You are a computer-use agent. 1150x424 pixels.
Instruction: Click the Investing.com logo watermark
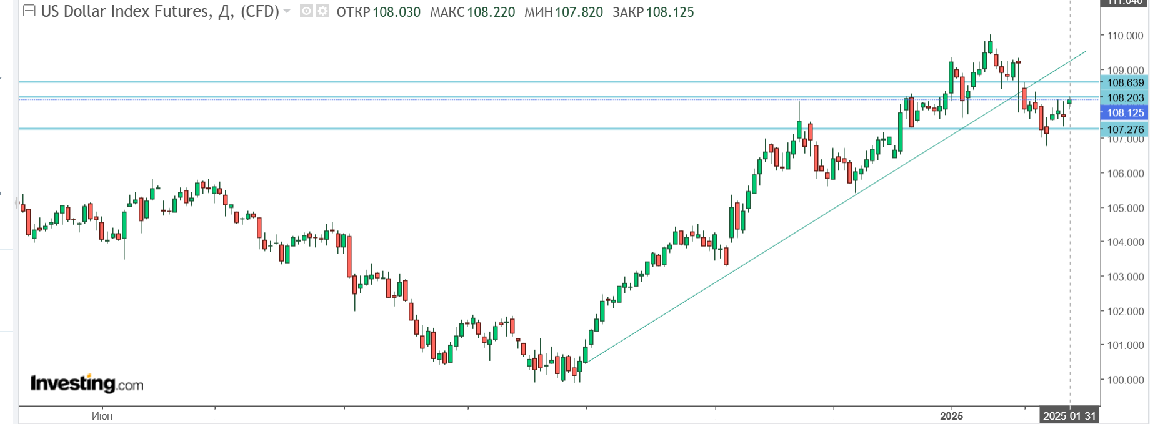(87, 383)
